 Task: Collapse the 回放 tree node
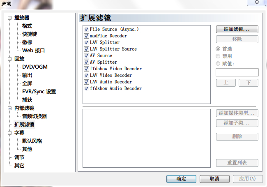(x=10, y=59)
